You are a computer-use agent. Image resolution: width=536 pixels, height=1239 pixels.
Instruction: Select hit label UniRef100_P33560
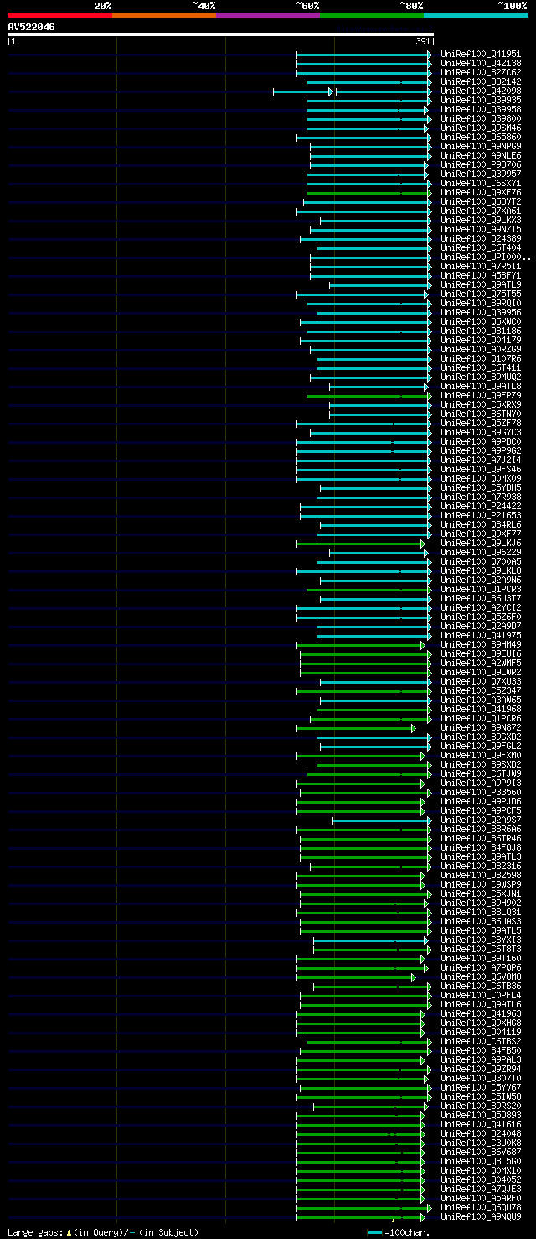pos(481,792)
